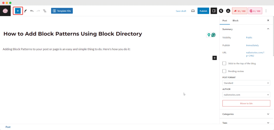Click the Undo arrow
The height and width of the screenshot is (130, 274).
tap(32, 11)
